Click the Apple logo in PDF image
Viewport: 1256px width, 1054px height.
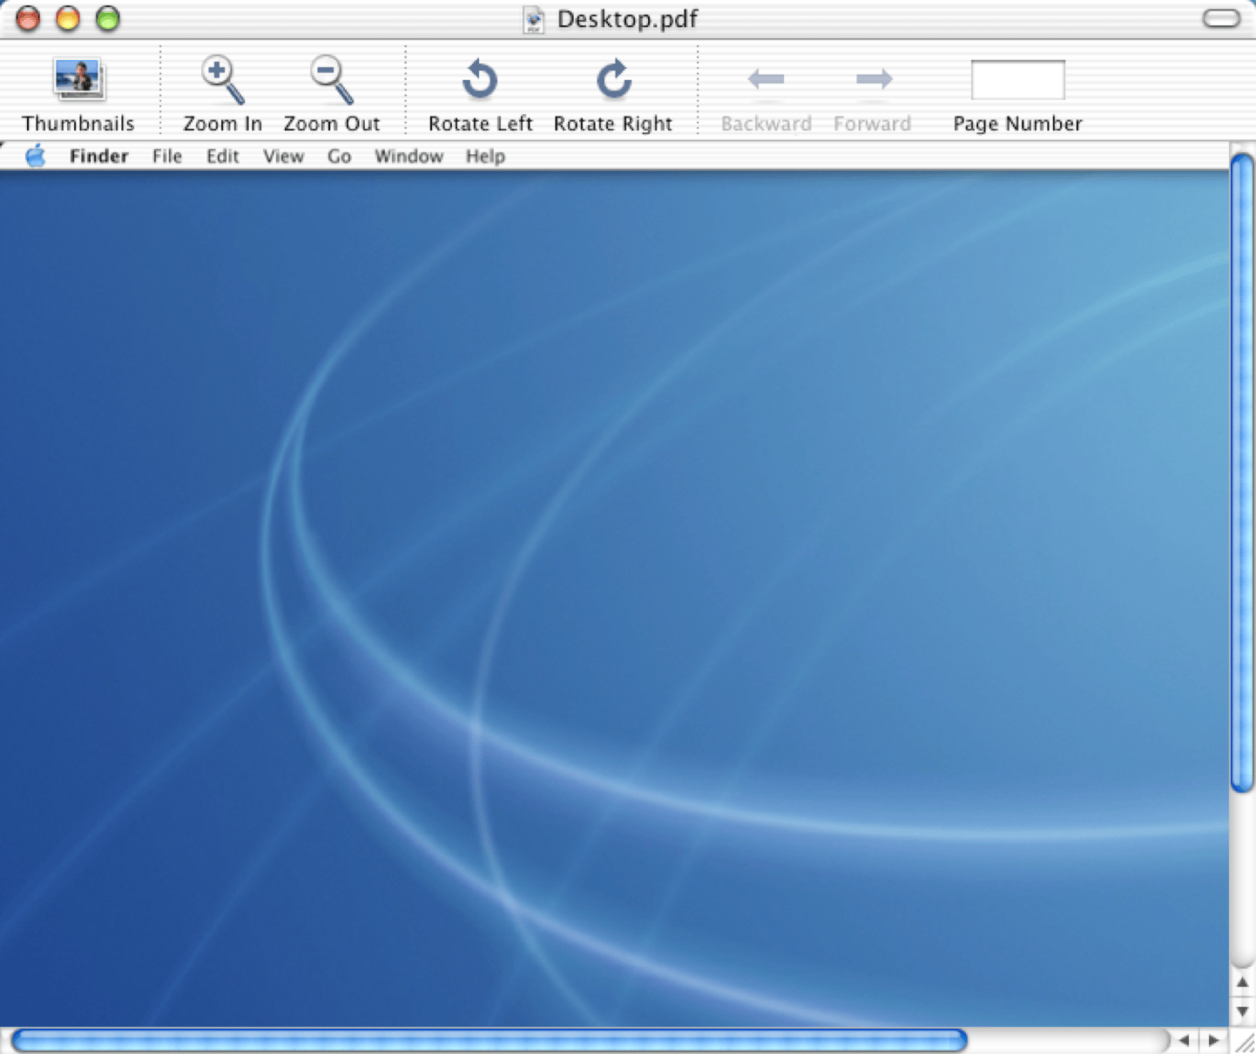[36, 156]
